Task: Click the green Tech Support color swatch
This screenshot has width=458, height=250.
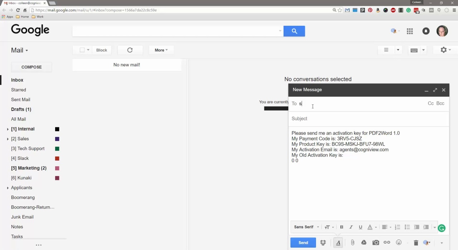Action: [57, 148]
